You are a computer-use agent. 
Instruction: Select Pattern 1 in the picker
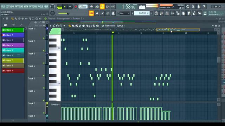tap(13, 30)
